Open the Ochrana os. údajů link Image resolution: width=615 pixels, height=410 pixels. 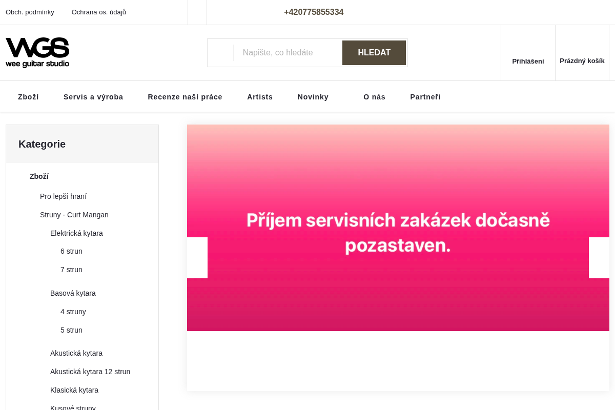point(98,12)
